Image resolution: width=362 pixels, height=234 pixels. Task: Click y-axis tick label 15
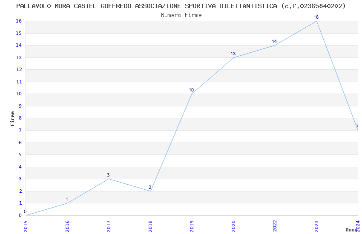(x=19, y=33)
